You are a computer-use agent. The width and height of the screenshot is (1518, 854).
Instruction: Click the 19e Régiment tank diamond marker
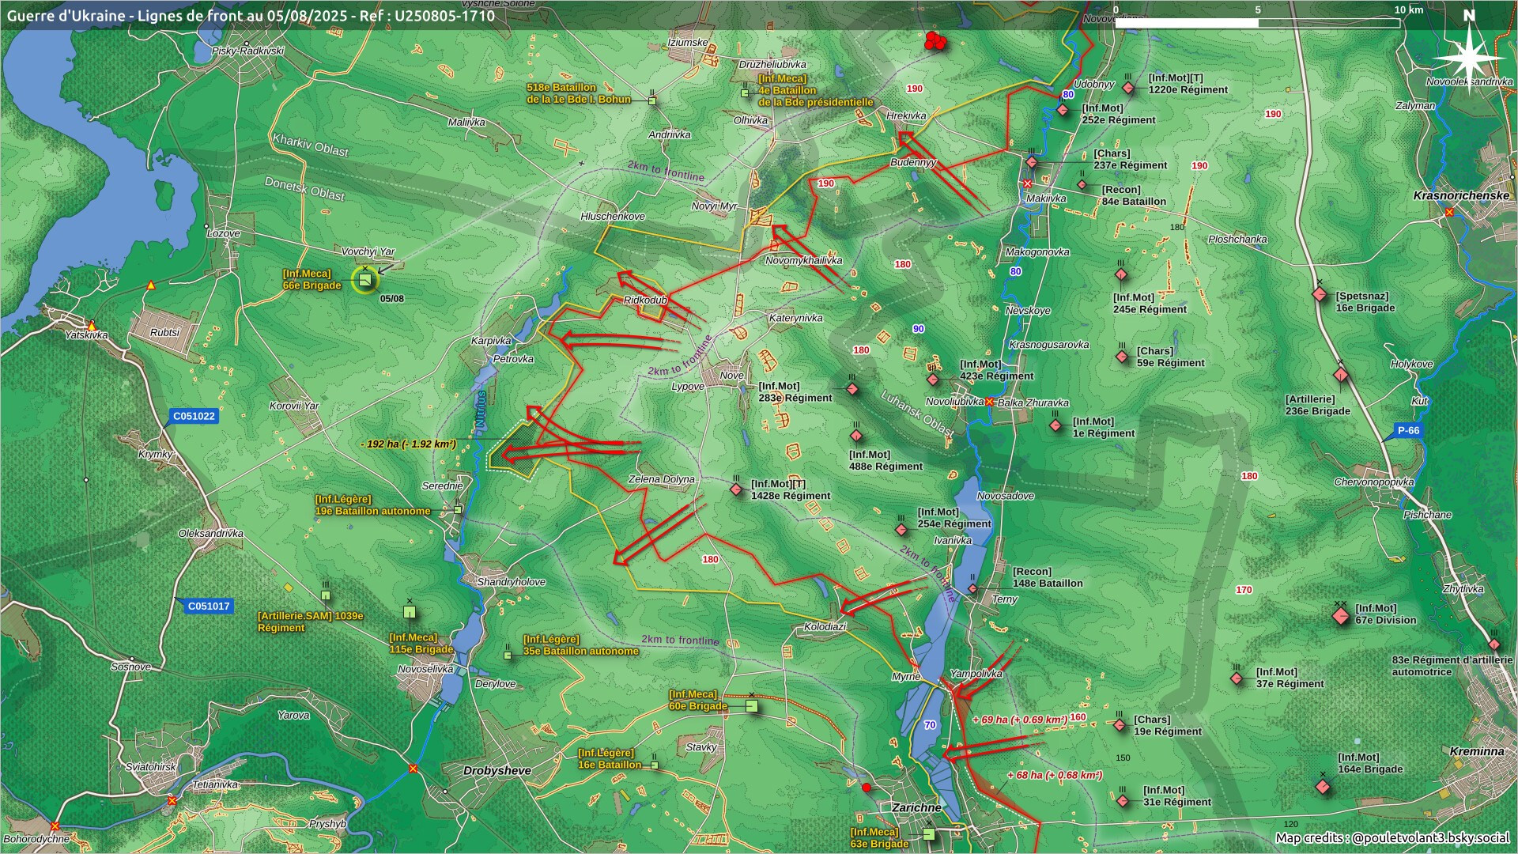[1120, 725]
